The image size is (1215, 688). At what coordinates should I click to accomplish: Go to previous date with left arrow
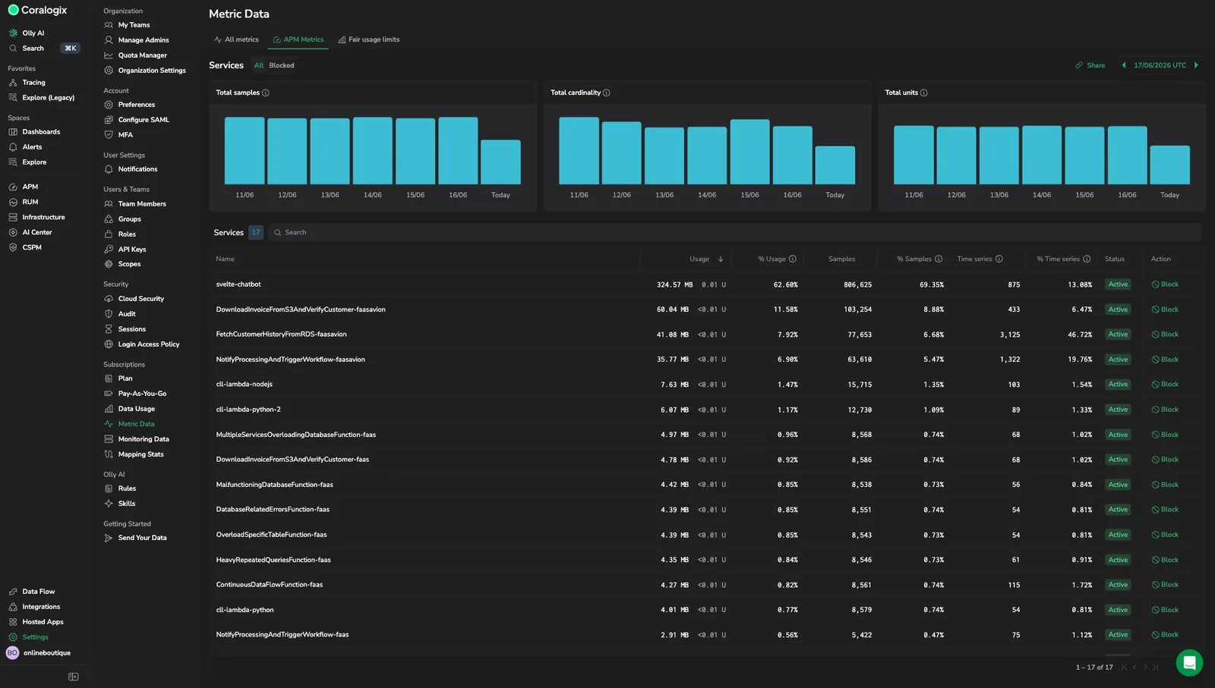pos(1123,65)
